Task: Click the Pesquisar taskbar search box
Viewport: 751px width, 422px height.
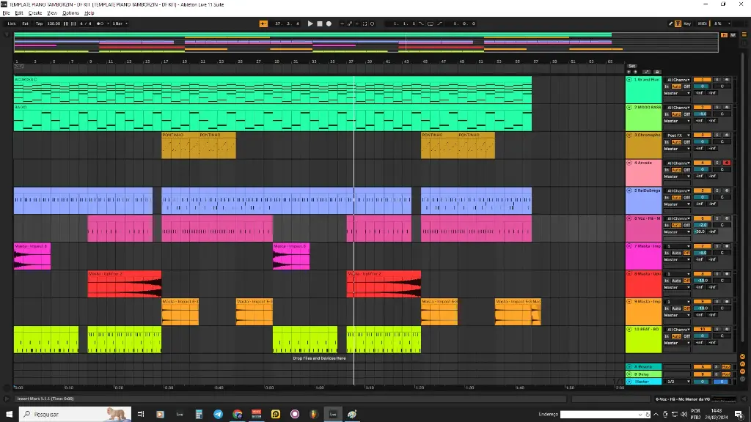Action: click(x=76, y=414)
